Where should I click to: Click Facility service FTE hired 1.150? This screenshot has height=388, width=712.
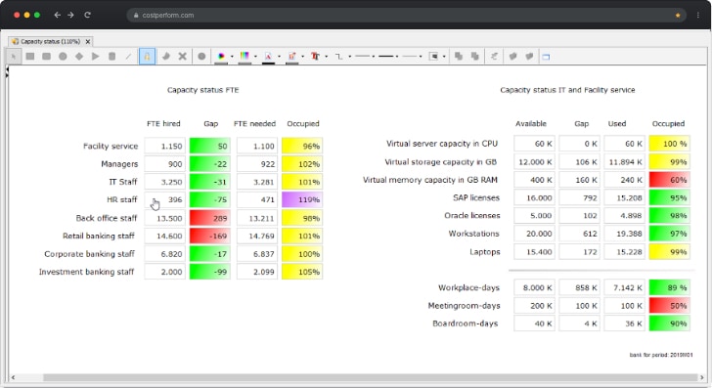165,147
